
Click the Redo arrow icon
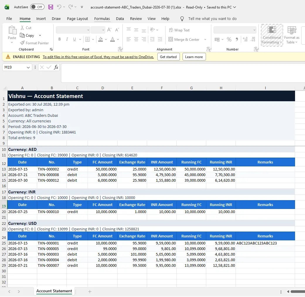(70, 7)
